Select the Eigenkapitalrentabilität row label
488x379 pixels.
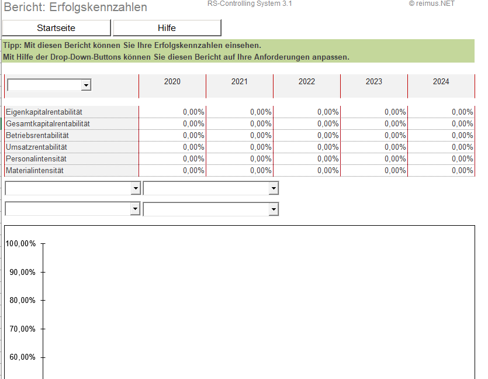[x=44, y=112]
